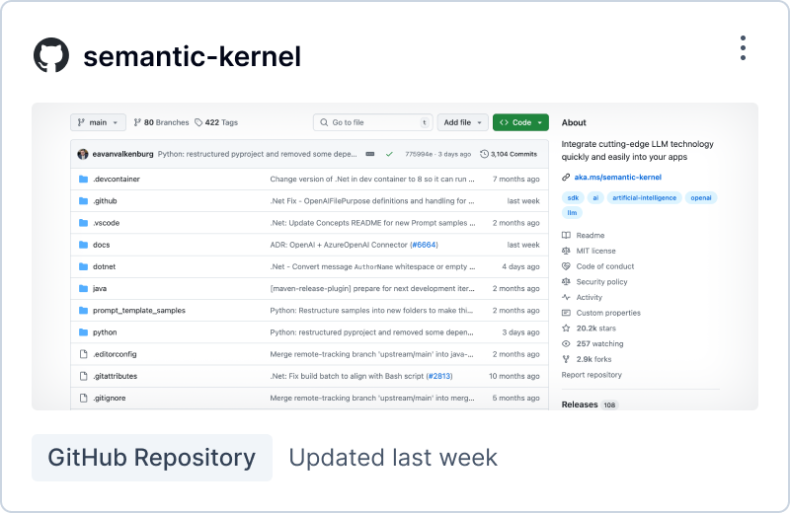Click the stars icon in About
The image size is (790, 513).
click(x=566, y=328)
